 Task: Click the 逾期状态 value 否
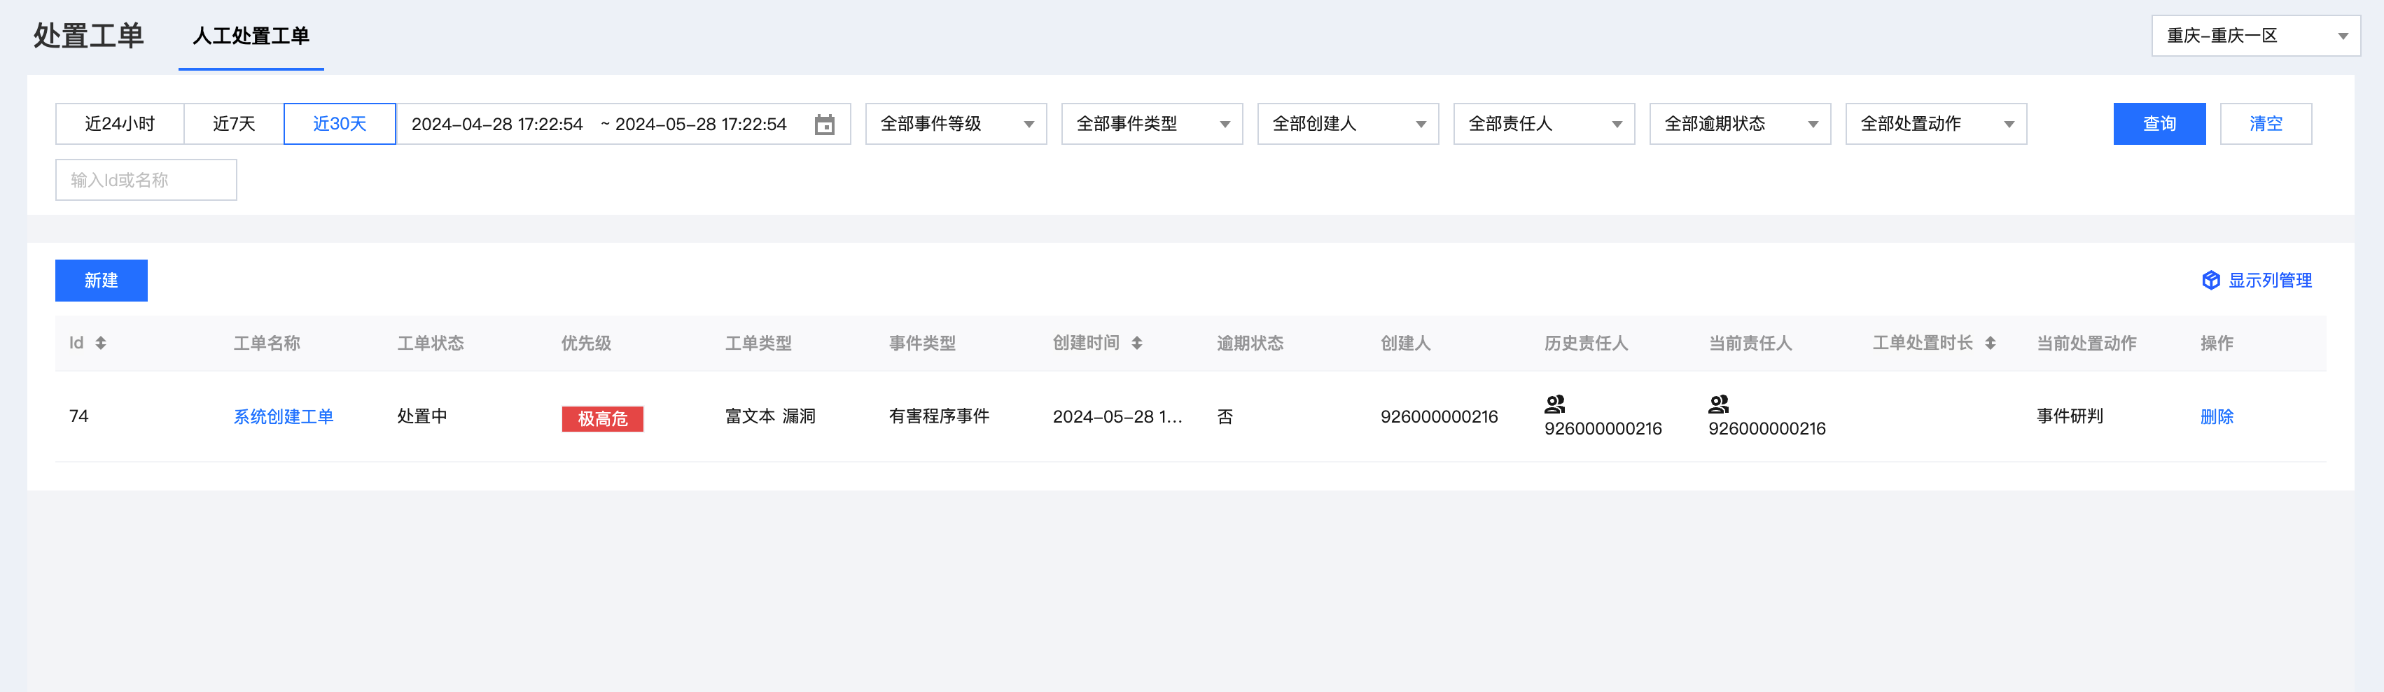1225,417
